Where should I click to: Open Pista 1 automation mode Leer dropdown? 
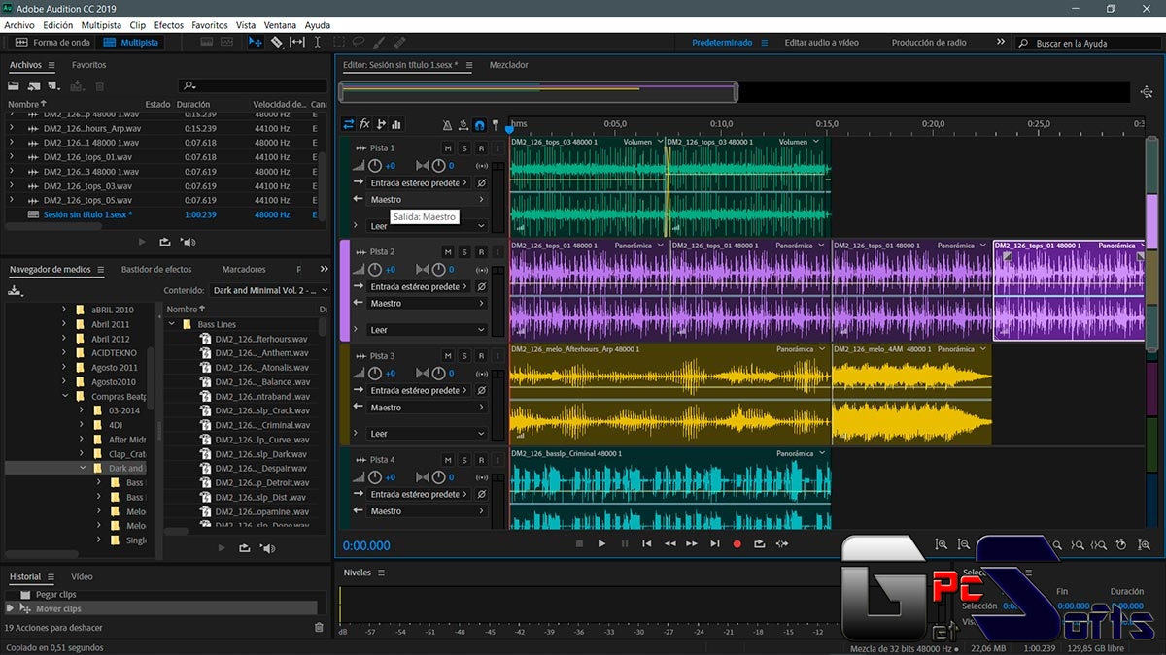(427, 226)
